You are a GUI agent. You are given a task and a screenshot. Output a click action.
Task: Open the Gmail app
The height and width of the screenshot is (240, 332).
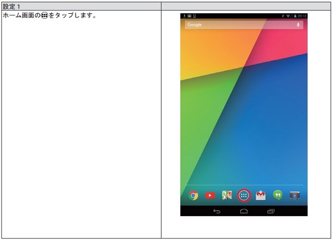click(x=261, y=195)
